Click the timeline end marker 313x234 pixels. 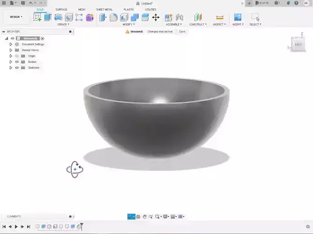tap(82, 226)
